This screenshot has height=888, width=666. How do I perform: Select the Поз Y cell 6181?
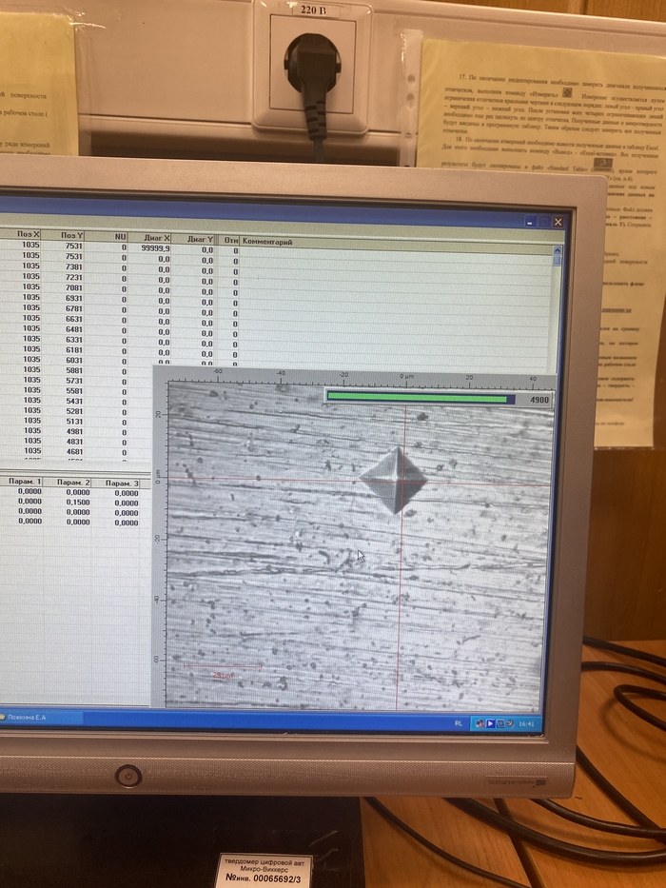coord(63,349)
